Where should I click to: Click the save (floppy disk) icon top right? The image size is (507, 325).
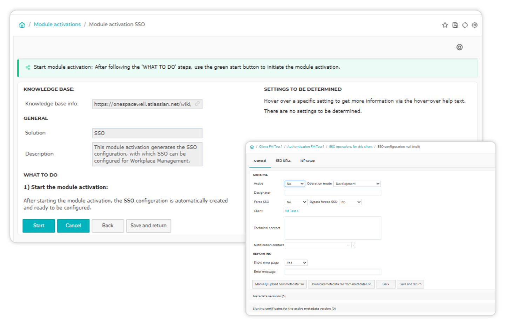pos(455,25)
